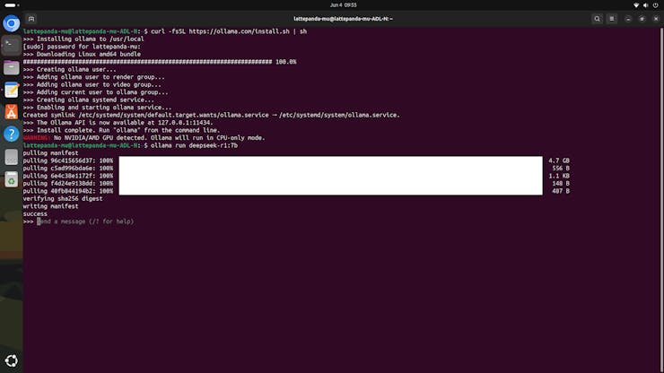Viewport: 664px width, 373px height.
Task: Close the terminal window
Action: click(656, 19)
